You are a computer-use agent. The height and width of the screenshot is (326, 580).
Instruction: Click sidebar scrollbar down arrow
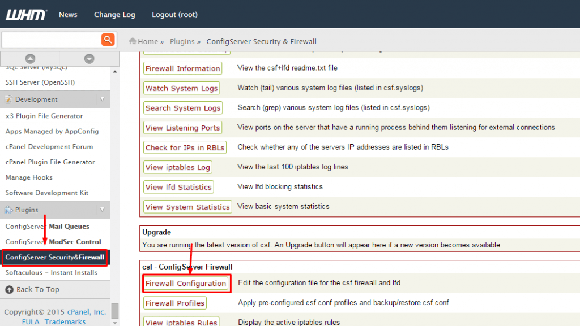[115, 323]
